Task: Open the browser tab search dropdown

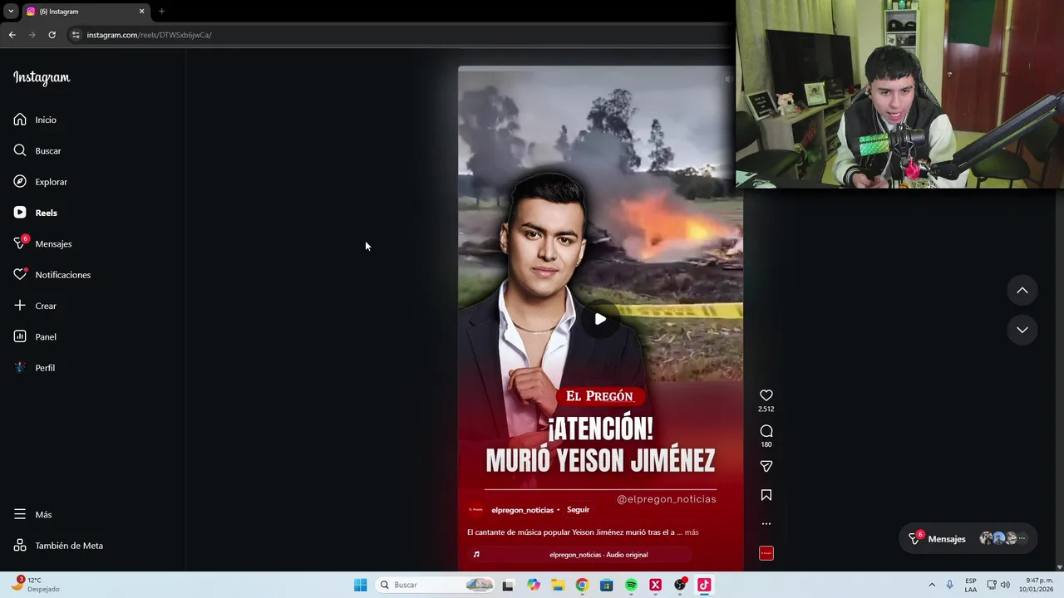Action: [11, 12]
